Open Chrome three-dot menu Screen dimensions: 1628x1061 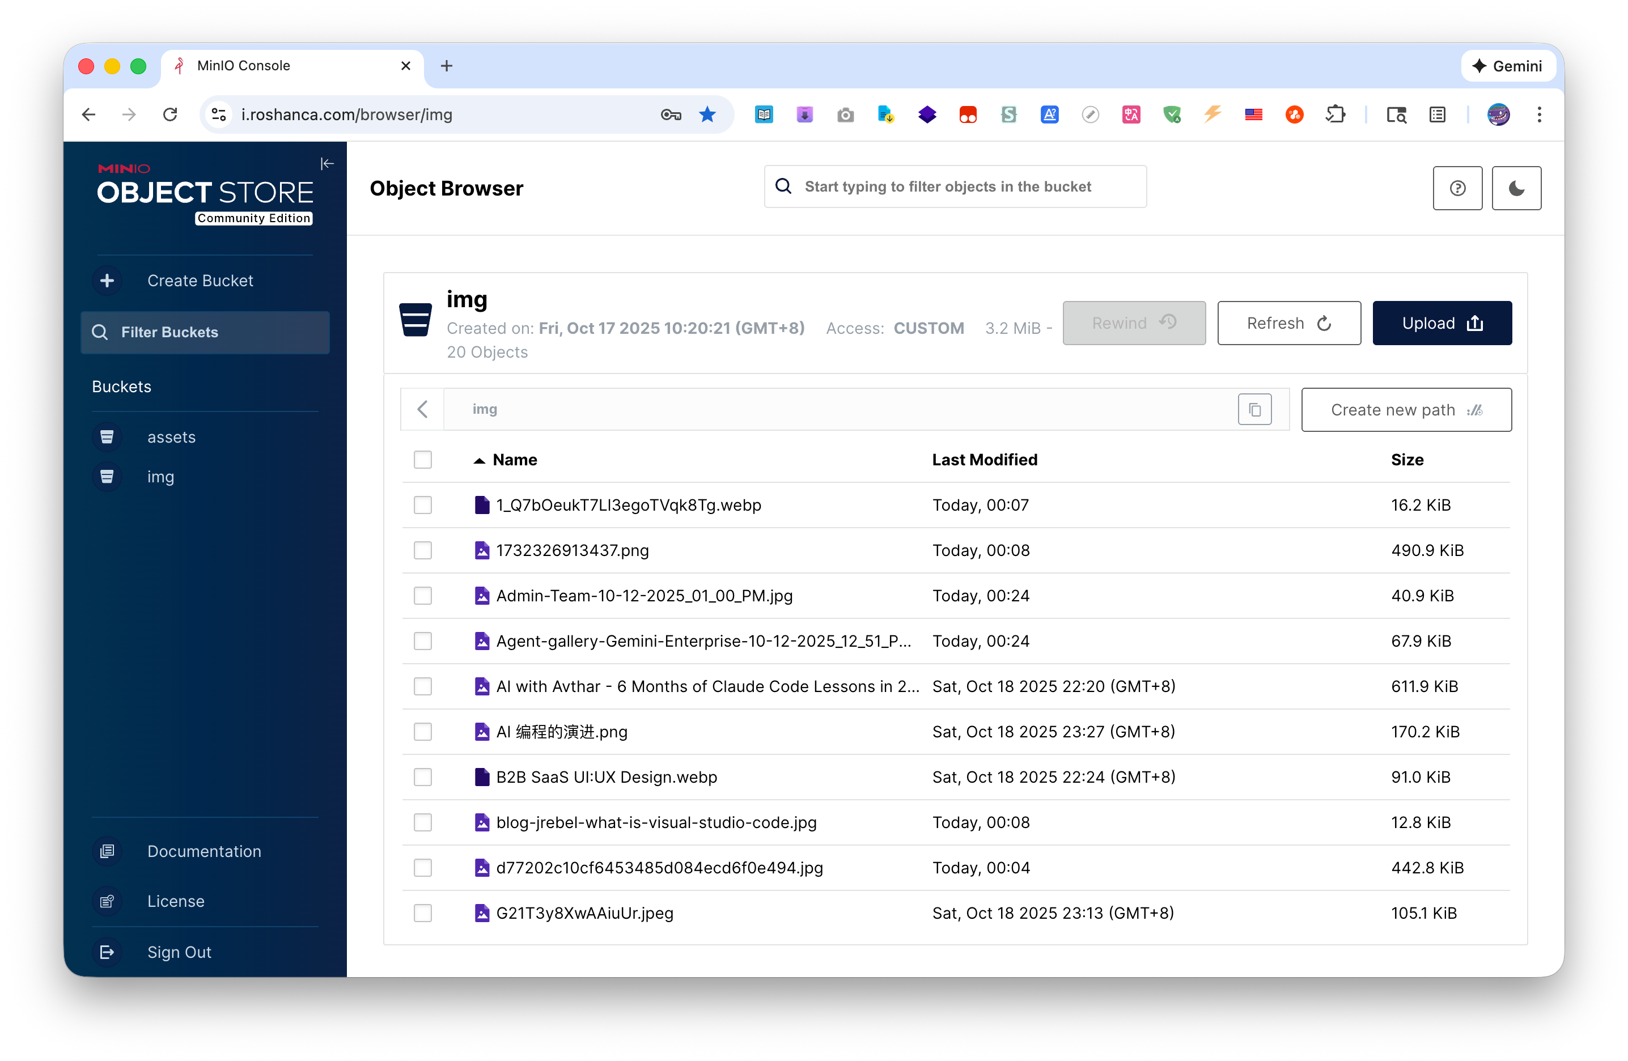coord(1539,115)
